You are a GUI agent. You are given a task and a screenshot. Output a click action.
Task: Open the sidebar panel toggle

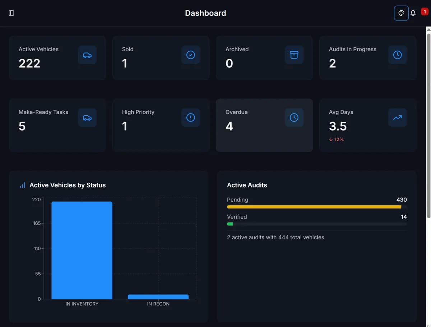[x=11, y=13]
